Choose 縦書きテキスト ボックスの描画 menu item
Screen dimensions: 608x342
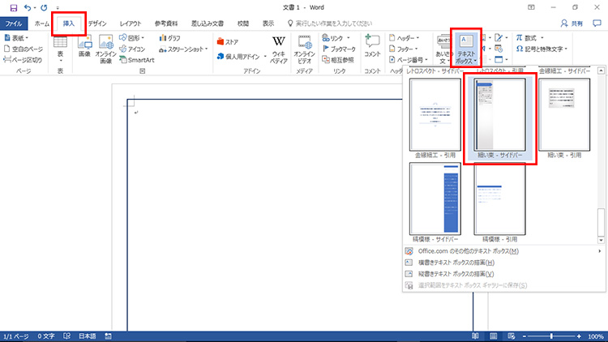pyautogui.click(x=468, y=274)
